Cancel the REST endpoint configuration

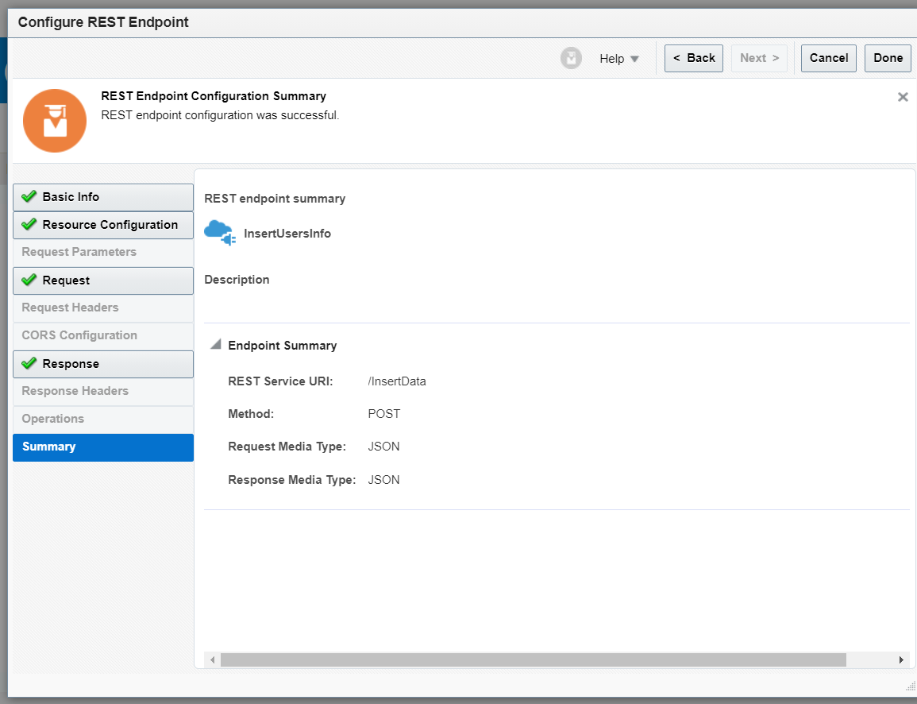coord(828,58)
